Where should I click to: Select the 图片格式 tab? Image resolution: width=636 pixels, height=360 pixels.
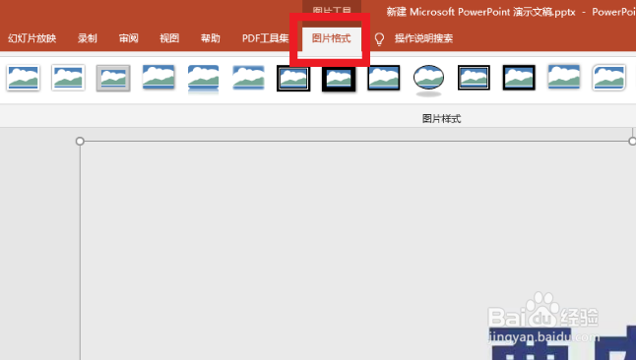pyautogui.click(x=332, y=38)
